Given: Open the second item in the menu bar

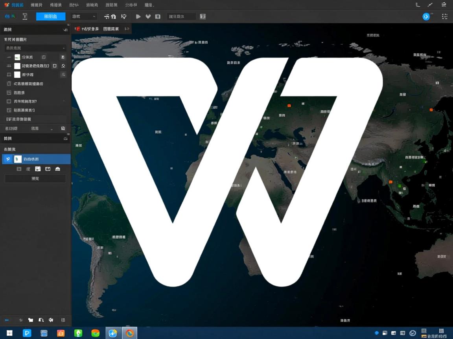Looking at the screenshot, I should pyautogui.click(x=37, y=5).
